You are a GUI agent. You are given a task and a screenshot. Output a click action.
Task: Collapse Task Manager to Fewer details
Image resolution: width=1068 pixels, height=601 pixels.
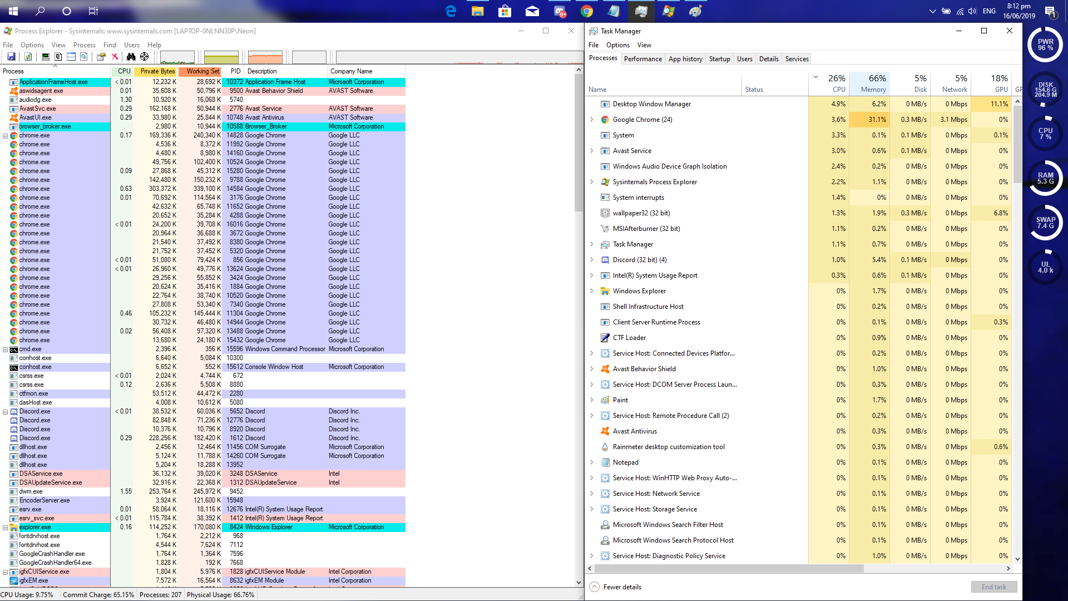[615, 587]
